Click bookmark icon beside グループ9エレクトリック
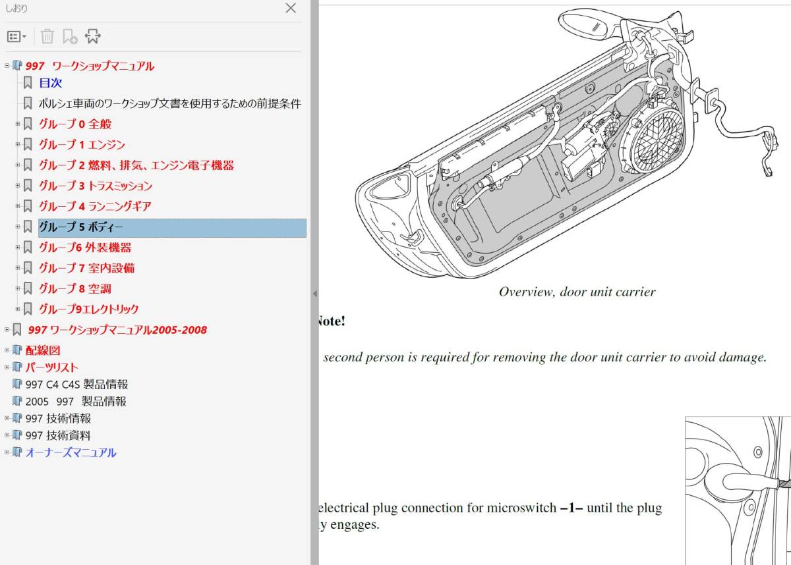This screenshot has height=565, width=791. pos(28,309)
